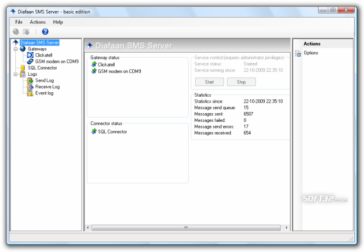Click the Statistics since date value
Image resolution: width=364 pixels, height=252 pixels.
[x=263, y=102]
